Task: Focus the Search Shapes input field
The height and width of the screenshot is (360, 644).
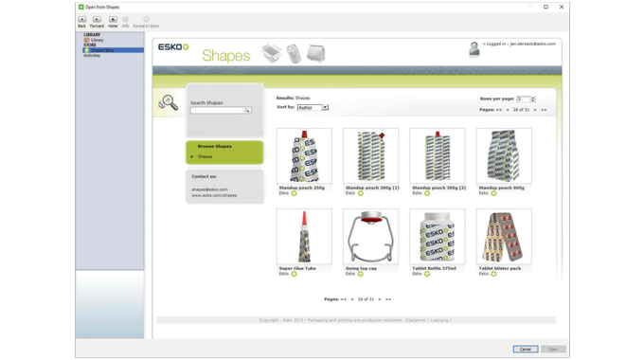Action: pos(217,110)
